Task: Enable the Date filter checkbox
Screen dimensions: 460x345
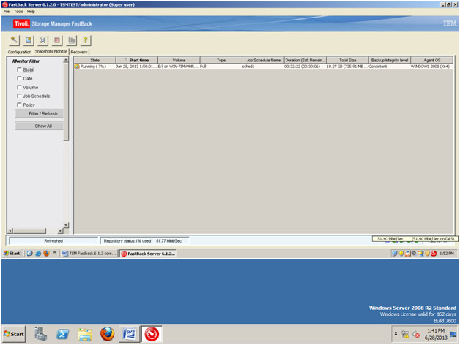Action: coord(19,78)
